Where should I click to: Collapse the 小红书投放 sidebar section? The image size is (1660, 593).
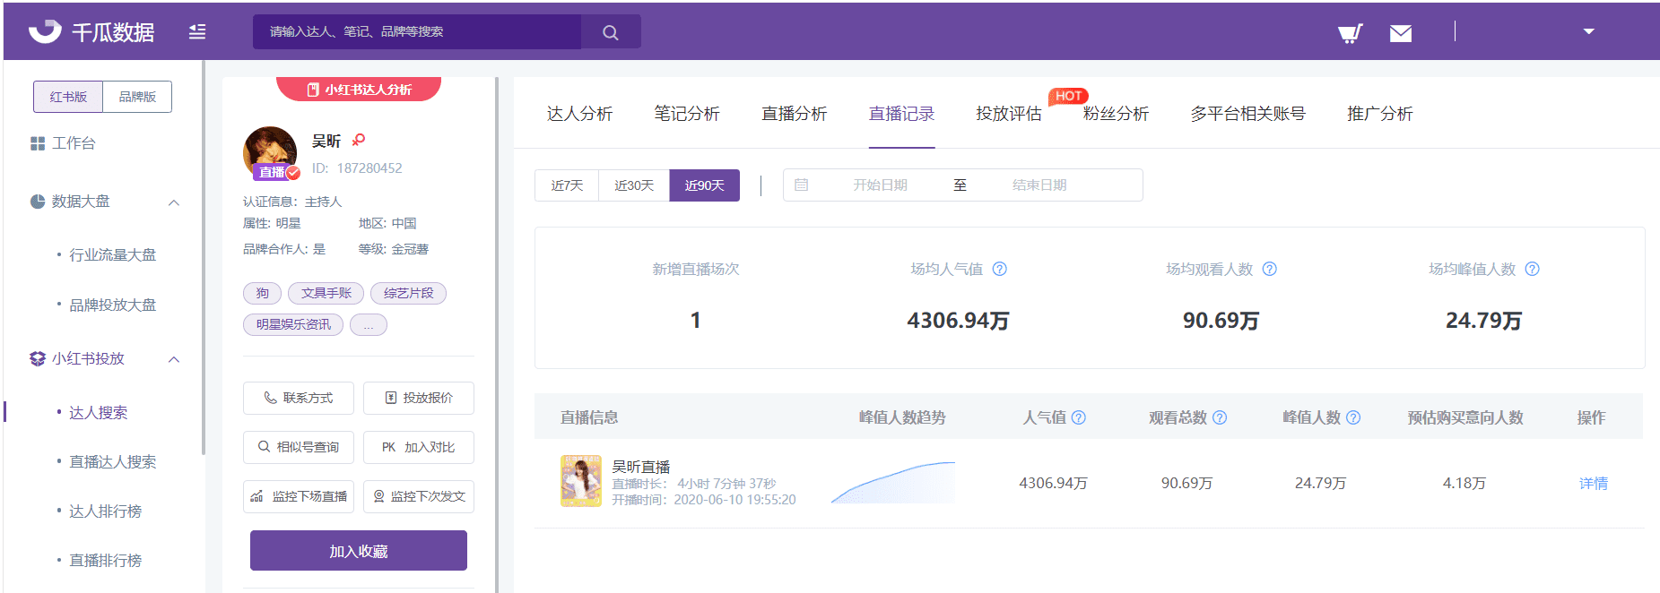pos(174,359)
